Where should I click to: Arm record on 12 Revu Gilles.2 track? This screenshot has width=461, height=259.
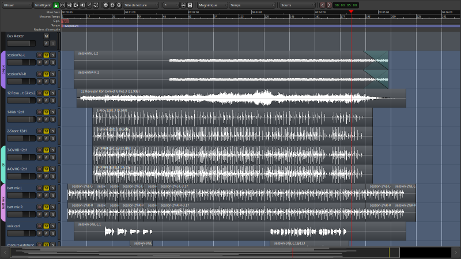(x=39, y=93)
